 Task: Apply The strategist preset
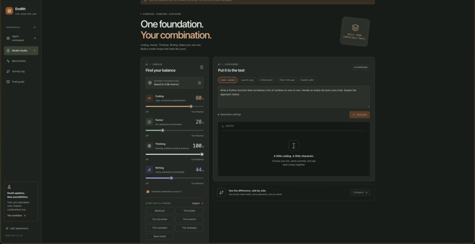tap(189, 227)
